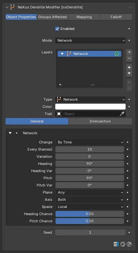138x253 pixels.
Task: Animate the Heading property dot
Action: (x=128, y=164)
